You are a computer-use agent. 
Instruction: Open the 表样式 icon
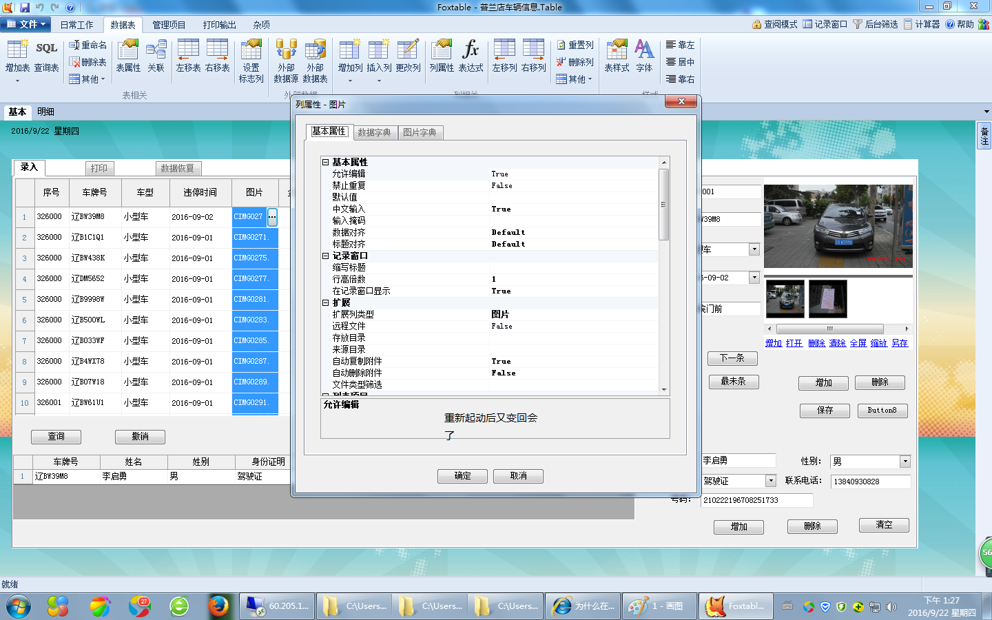tap(617, 56)
